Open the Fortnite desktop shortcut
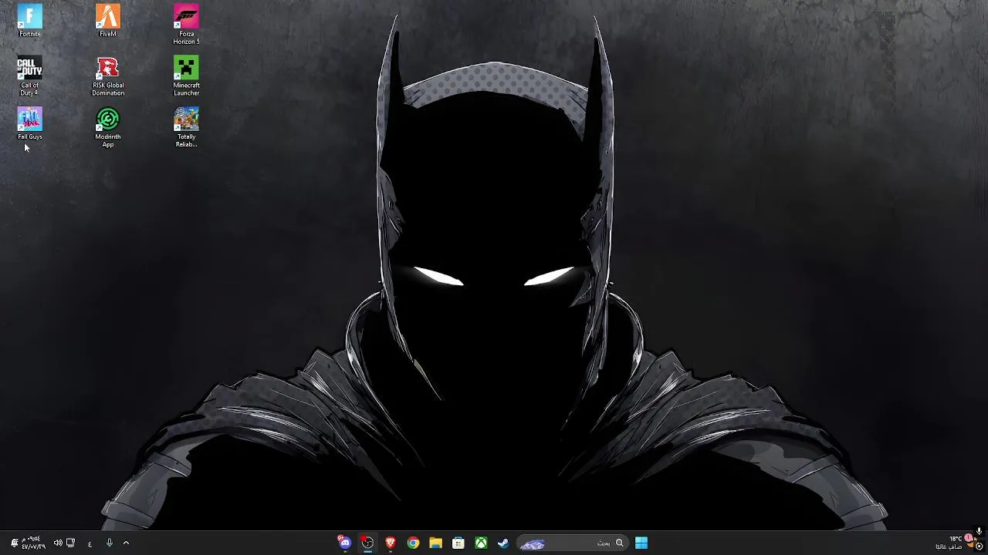988x555 pixels. (x=30, y=21)
